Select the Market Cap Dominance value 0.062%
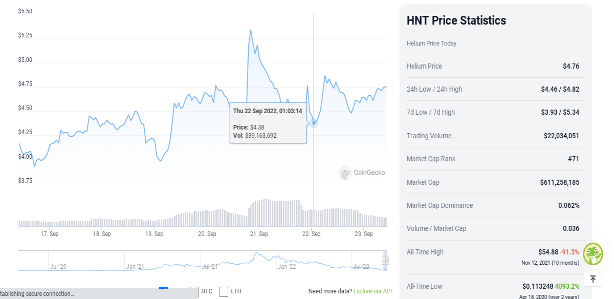 pos(569,205)
